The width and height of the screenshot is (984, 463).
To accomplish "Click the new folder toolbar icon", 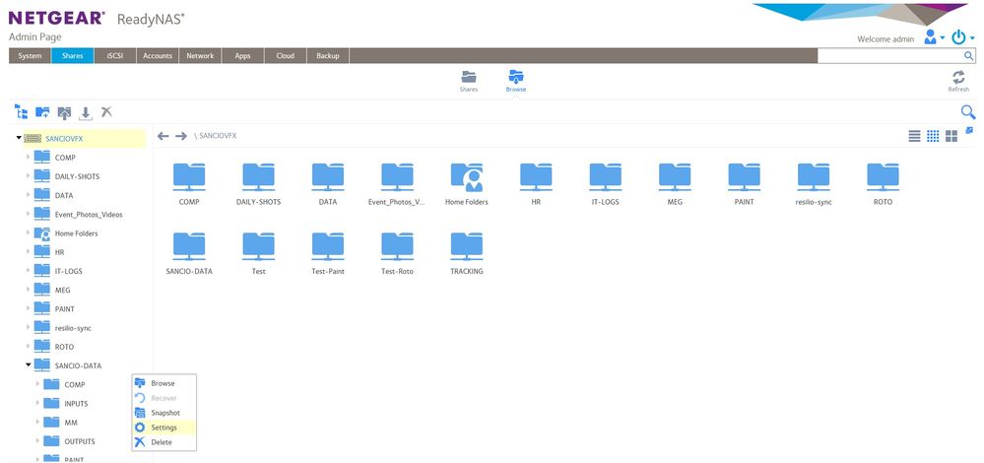I will [x=42, y=113].
